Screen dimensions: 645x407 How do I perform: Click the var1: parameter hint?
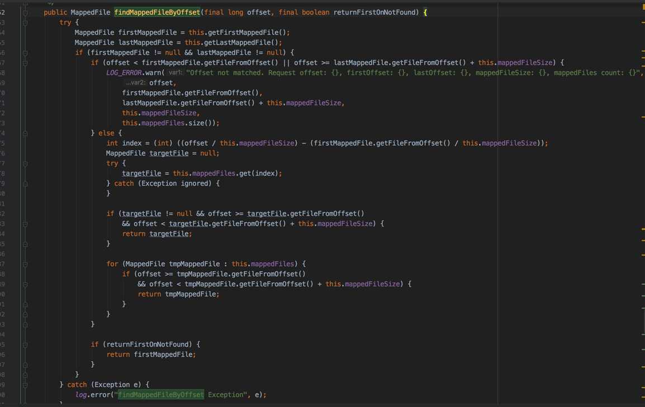[x=176, y=73]
